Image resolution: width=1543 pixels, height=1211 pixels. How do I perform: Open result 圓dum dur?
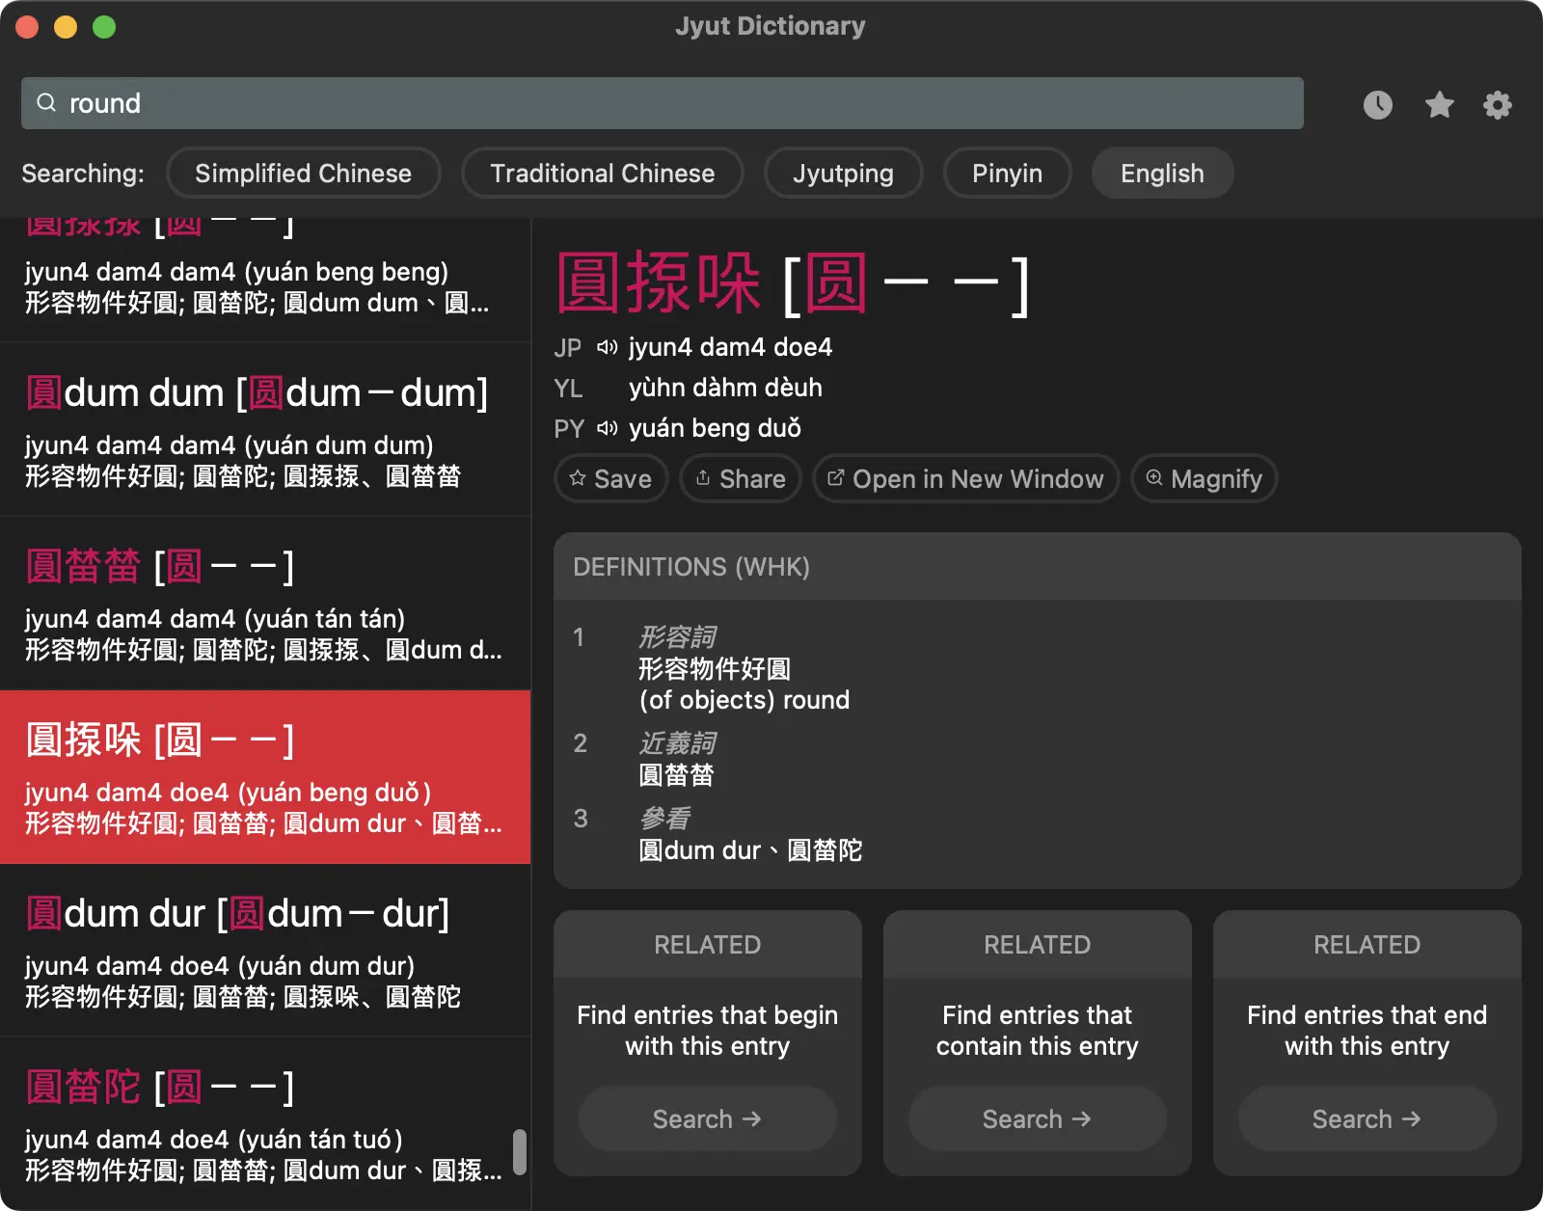point(265,951)
